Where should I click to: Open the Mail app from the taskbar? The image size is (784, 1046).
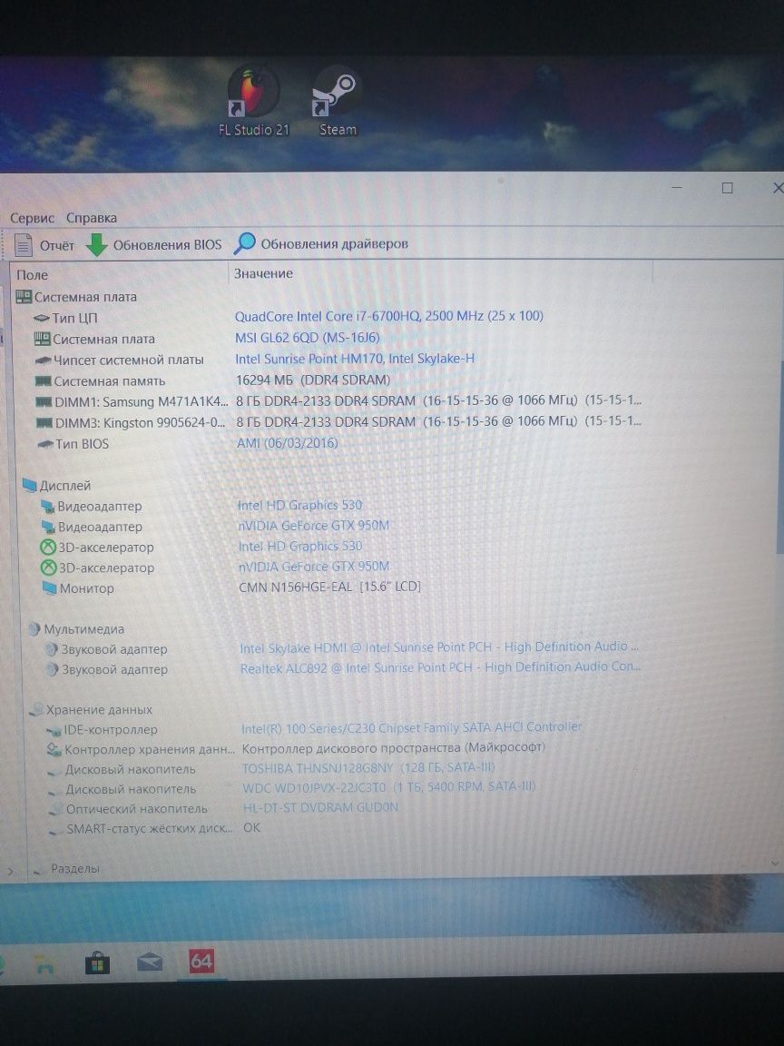pyautogui.click(x=150, y=962)
